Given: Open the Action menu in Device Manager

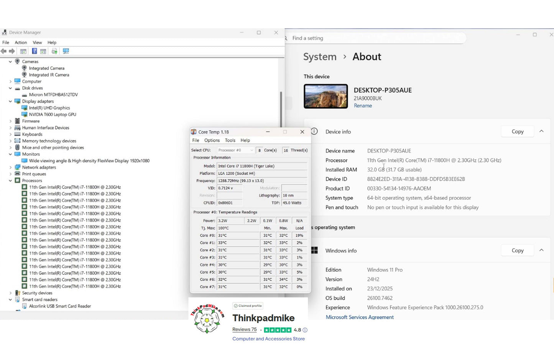Looking at the screenshot, I should 21,43.
